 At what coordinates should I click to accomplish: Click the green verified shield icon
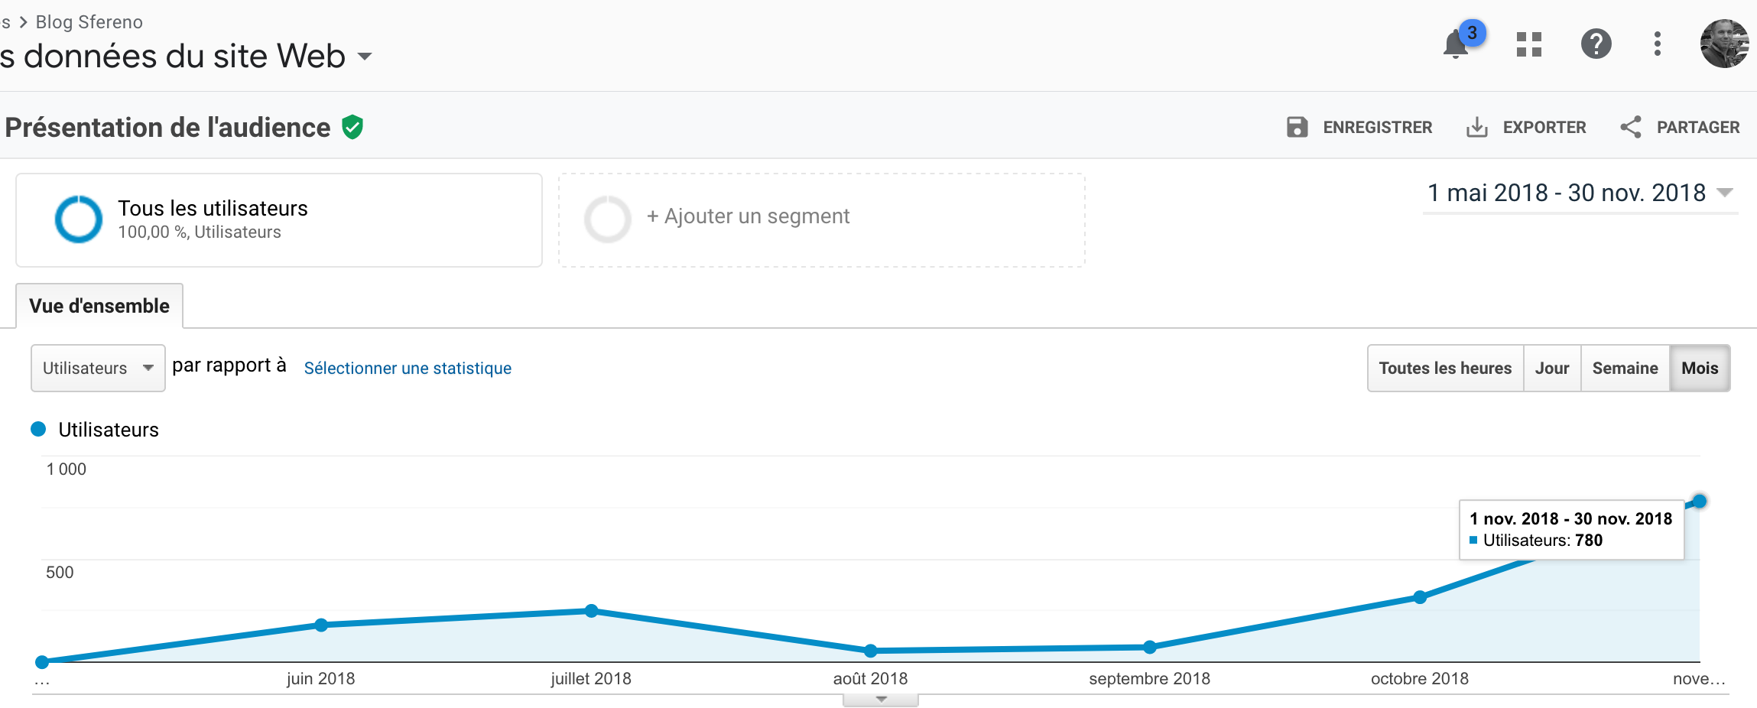click(x=352, y=127)
